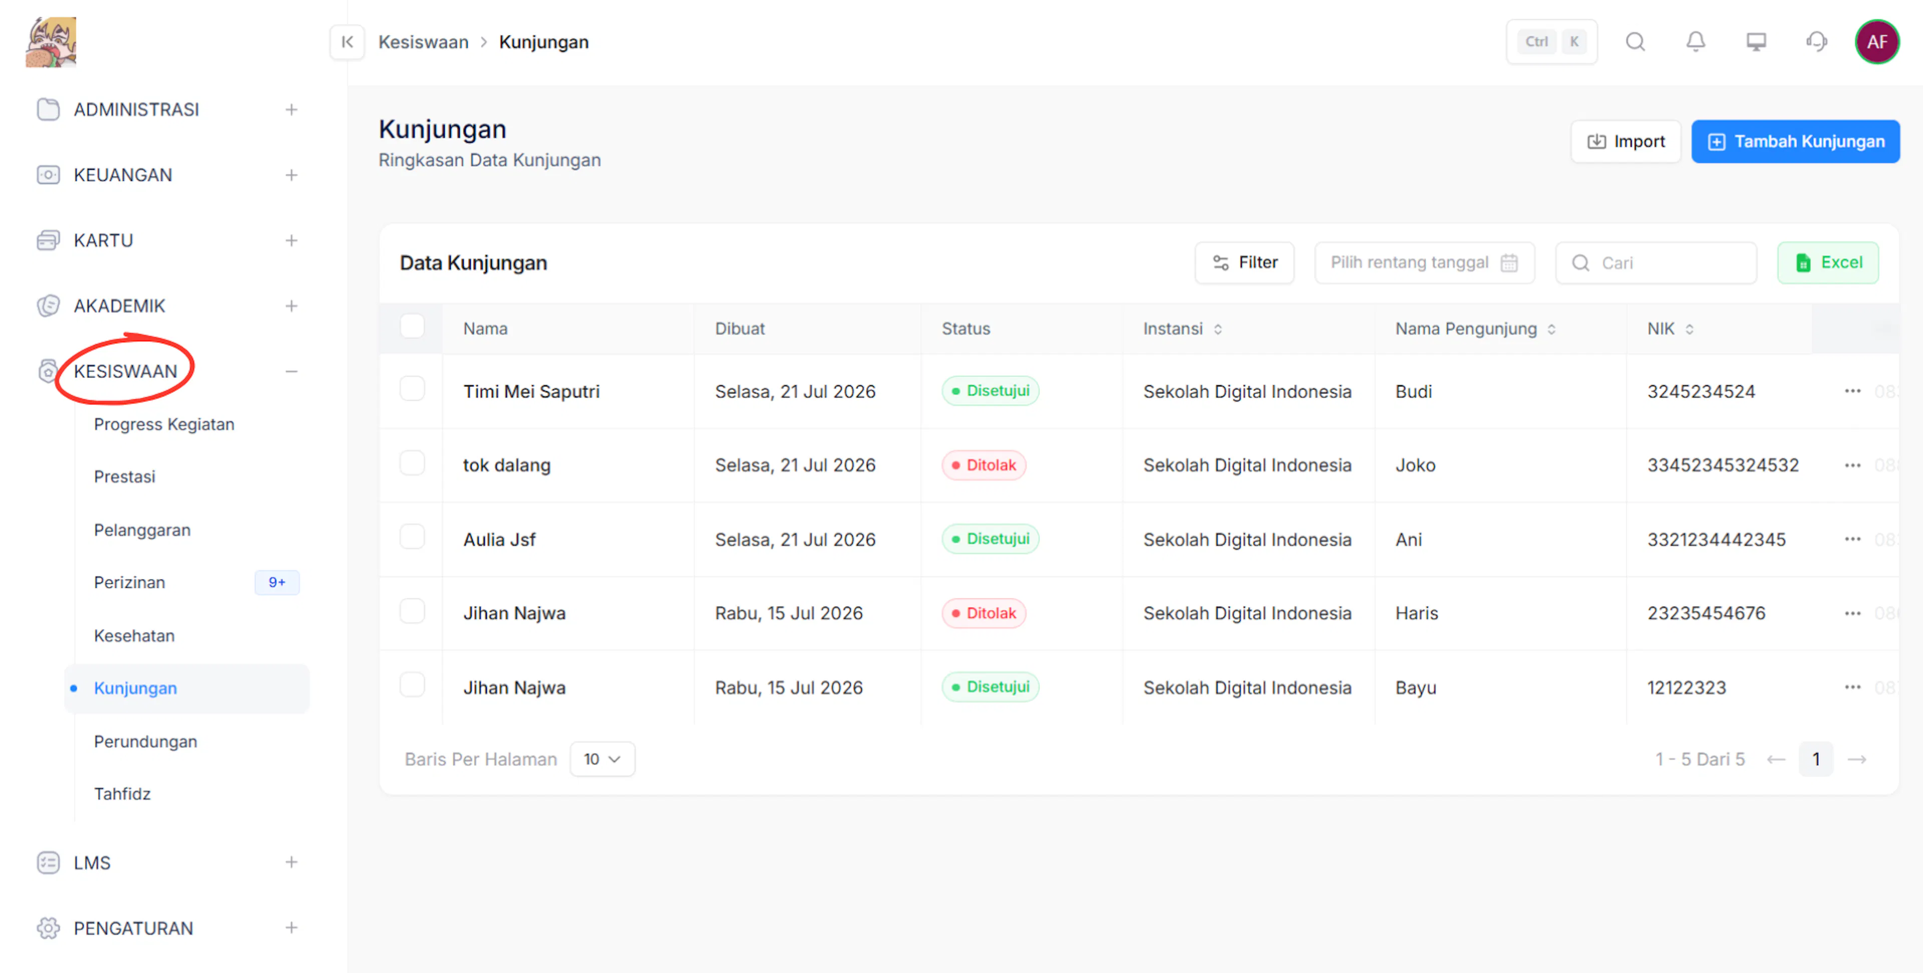
Task: Open row actions for visitor Bayu row
Action: (1852, 687)
